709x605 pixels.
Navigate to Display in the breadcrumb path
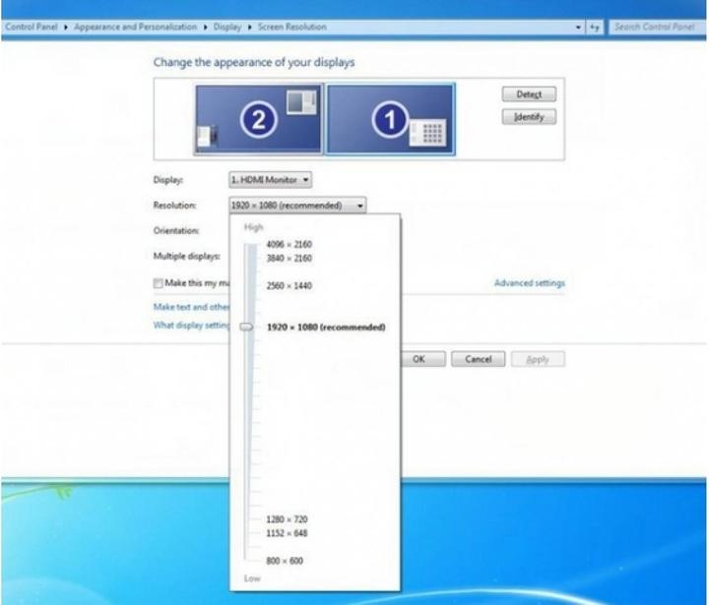[x=226, y=27]
